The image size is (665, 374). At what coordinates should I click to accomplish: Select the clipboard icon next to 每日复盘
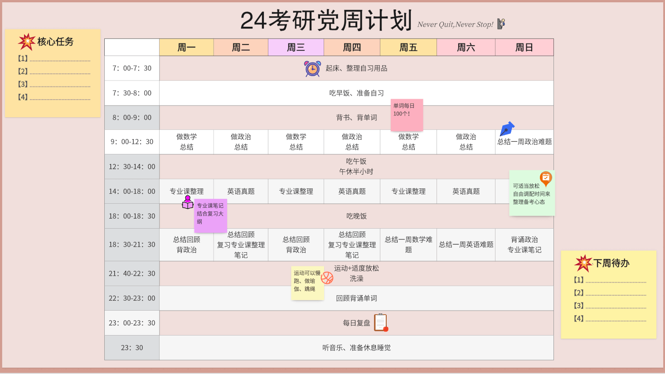pyautogui.click(x=381, y=322)
